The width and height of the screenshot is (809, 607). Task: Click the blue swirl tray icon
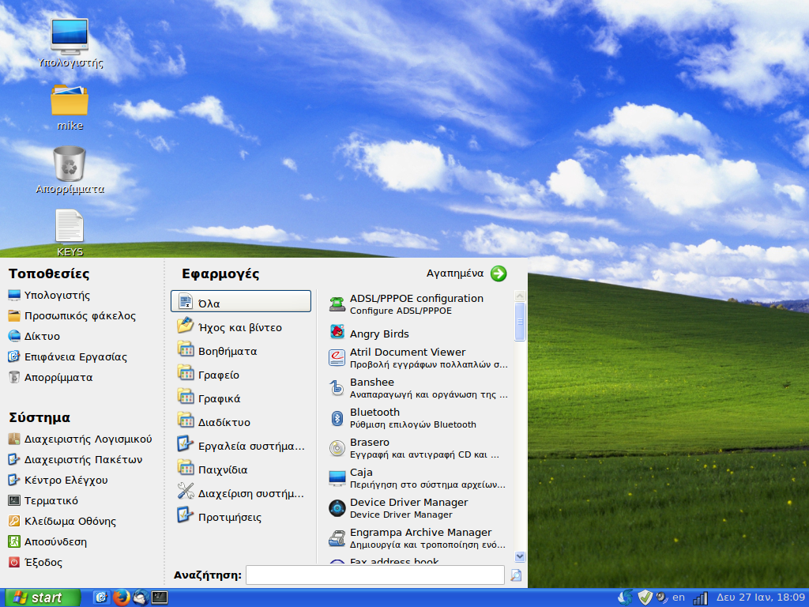pyautogui.click(x=626, y=598)
